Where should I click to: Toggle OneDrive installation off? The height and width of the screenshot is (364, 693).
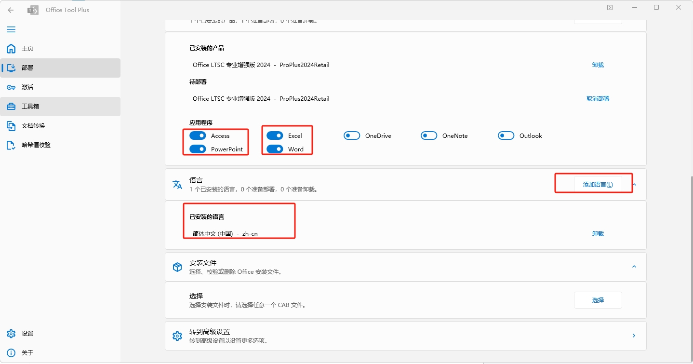352,135
